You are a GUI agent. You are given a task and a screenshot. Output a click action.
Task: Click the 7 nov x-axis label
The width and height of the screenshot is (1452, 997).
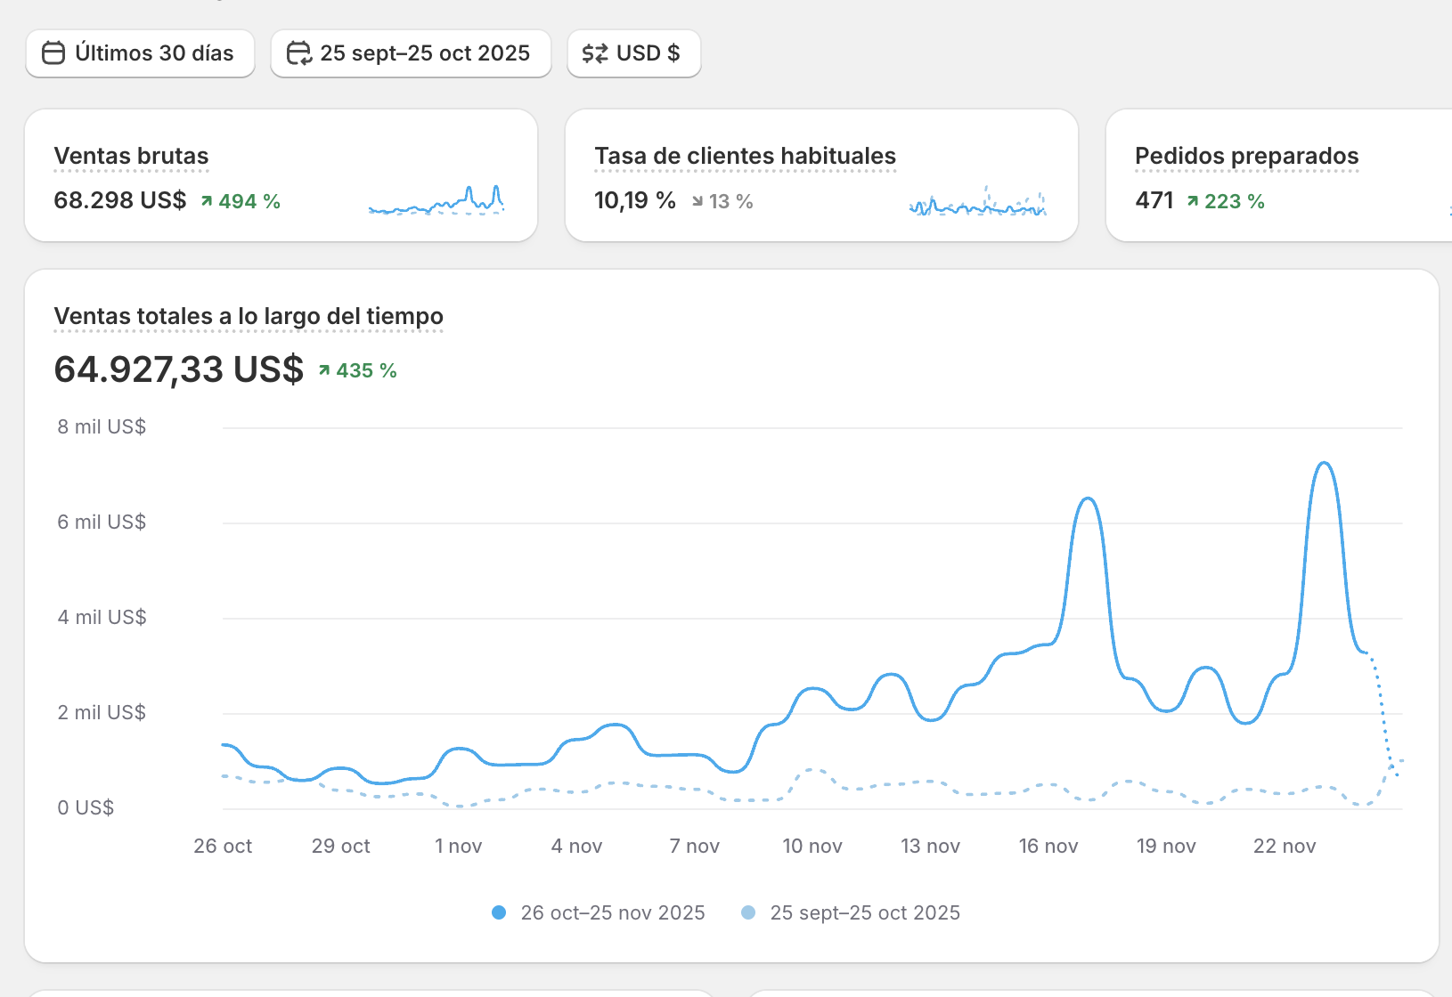695,847
